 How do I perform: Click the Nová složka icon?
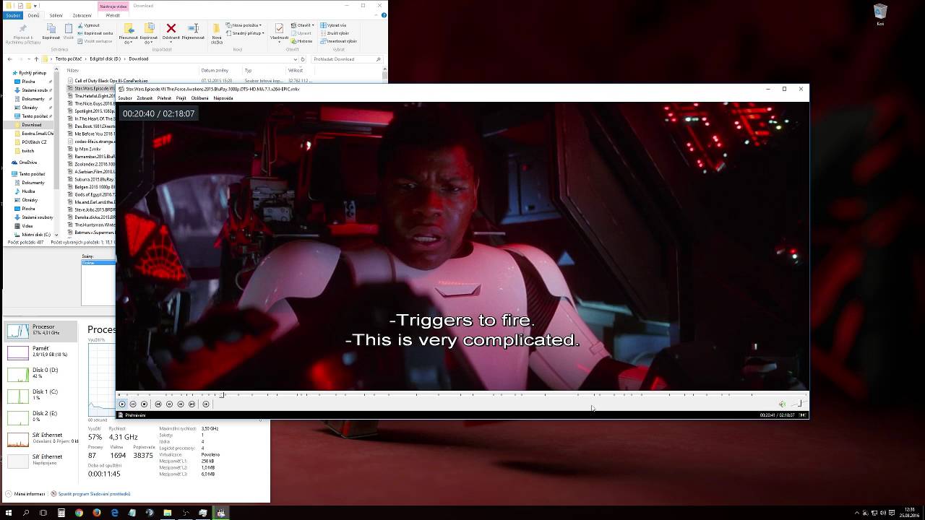point(217,34)
